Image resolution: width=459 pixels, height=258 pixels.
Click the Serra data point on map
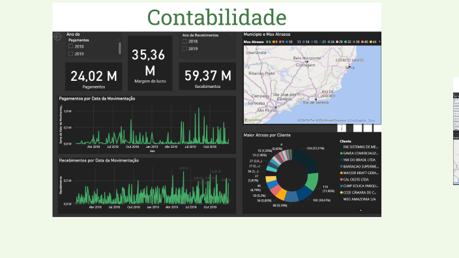(349, 66)
